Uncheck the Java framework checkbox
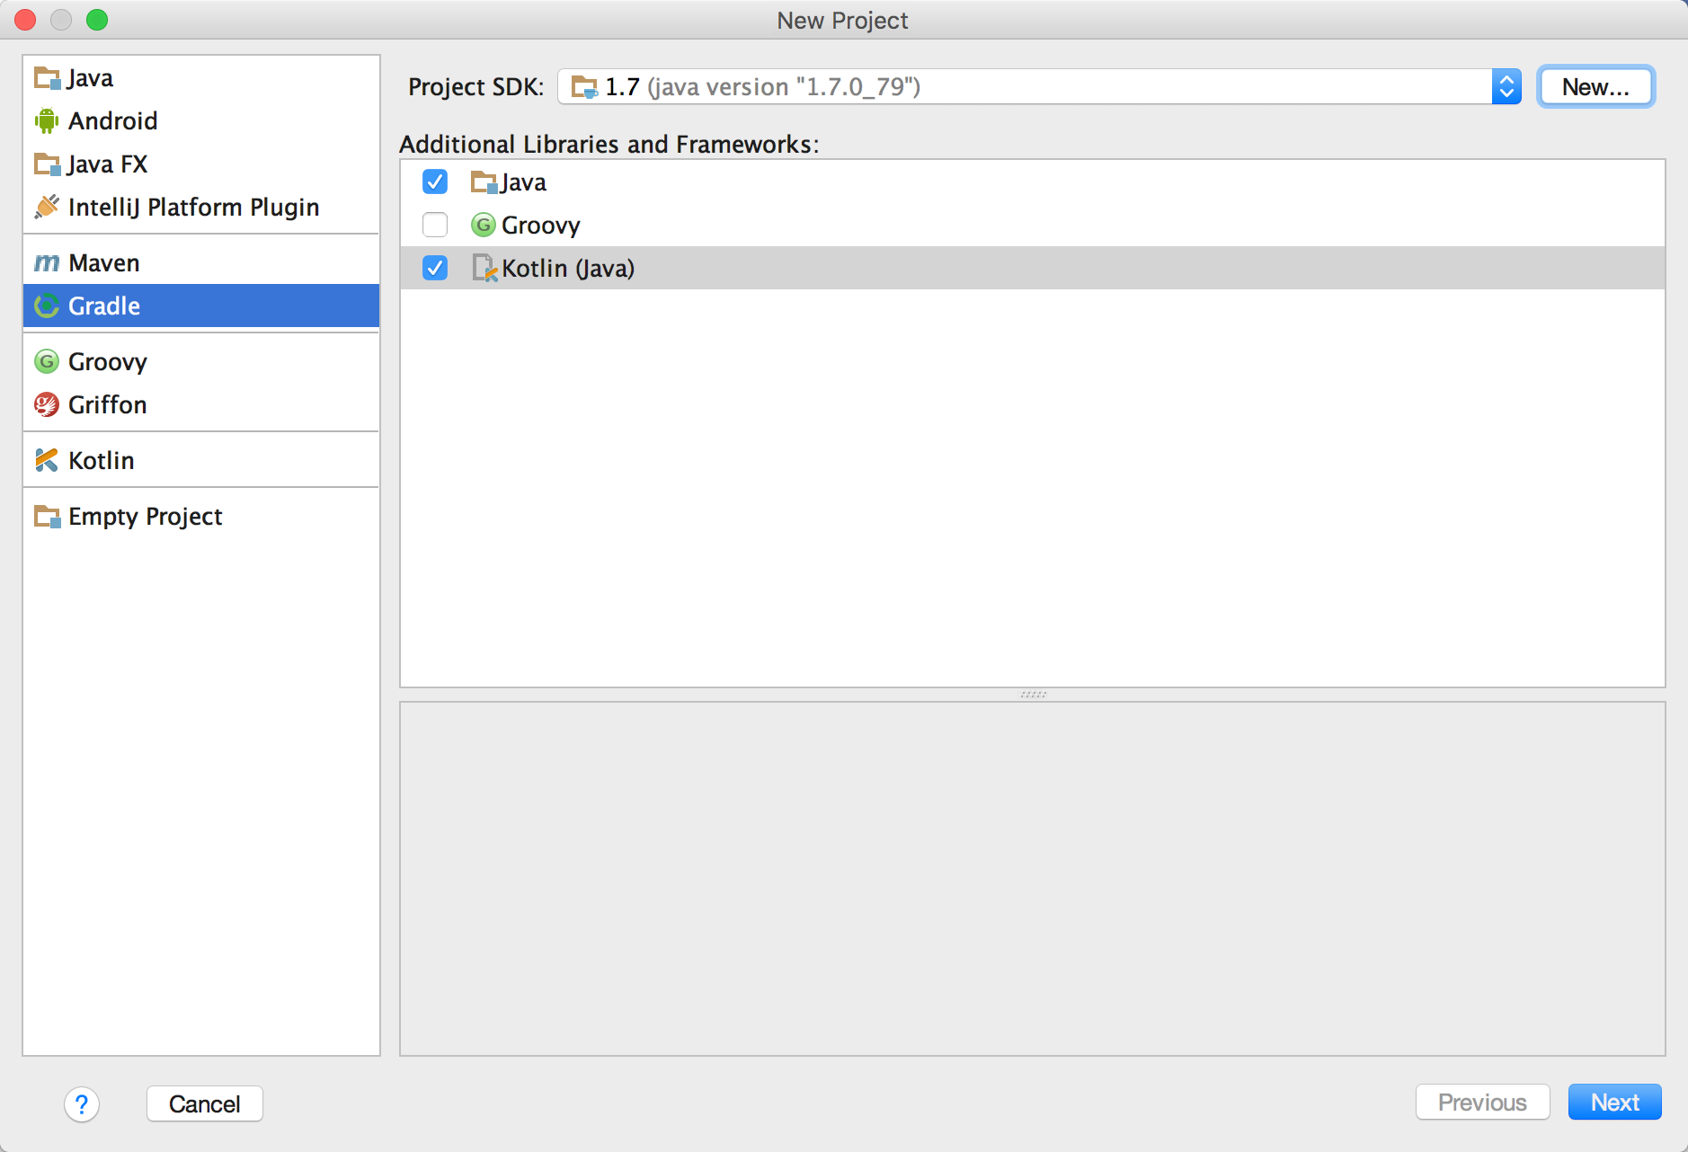 [435, 182]
